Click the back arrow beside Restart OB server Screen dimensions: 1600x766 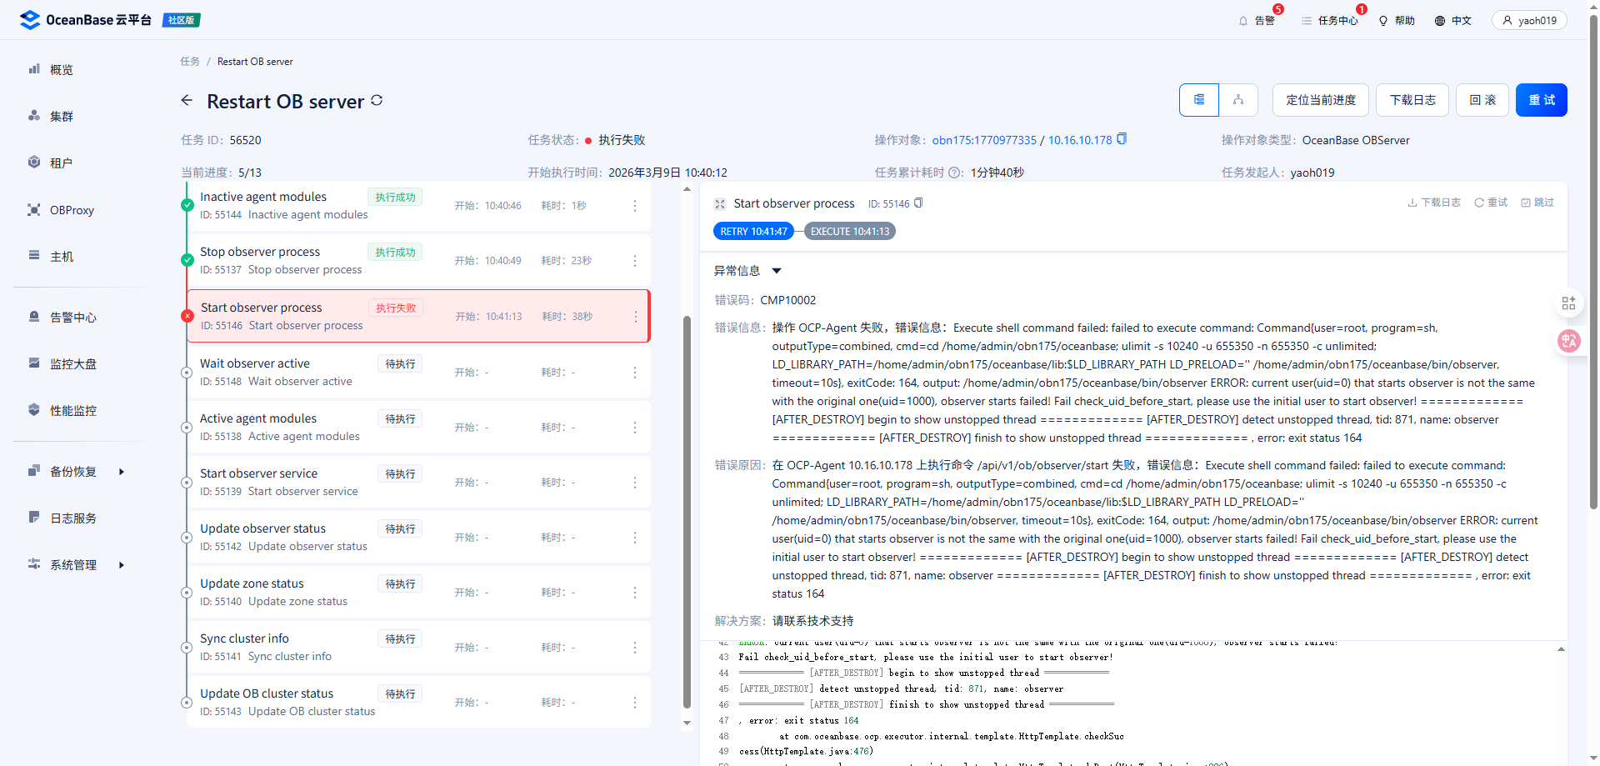pos(187,101)
